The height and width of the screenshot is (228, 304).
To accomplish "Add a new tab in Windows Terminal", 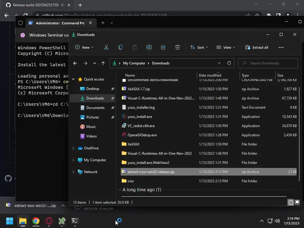I will tap(103, 23).
